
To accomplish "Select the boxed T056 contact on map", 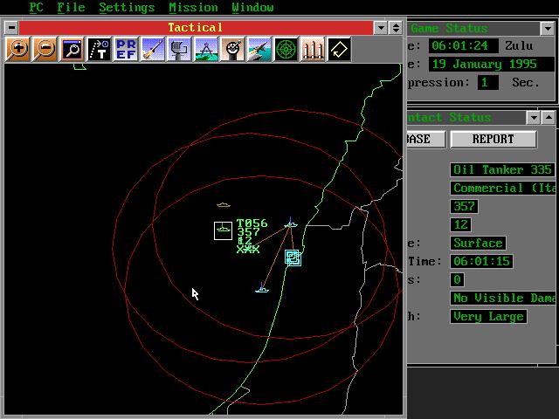I will pyautogui.click(x=224, y=230).
